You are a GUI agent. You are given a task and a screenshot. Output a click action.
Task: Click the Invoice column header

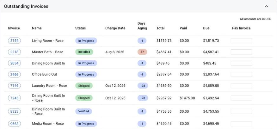(14, 28)
